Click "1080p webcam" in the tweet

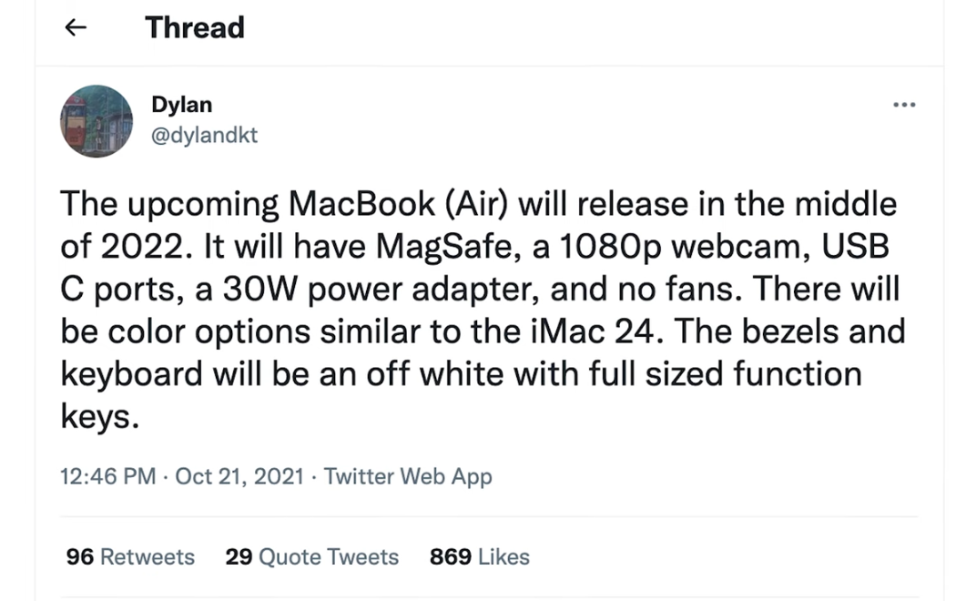[x=602, y=247]
